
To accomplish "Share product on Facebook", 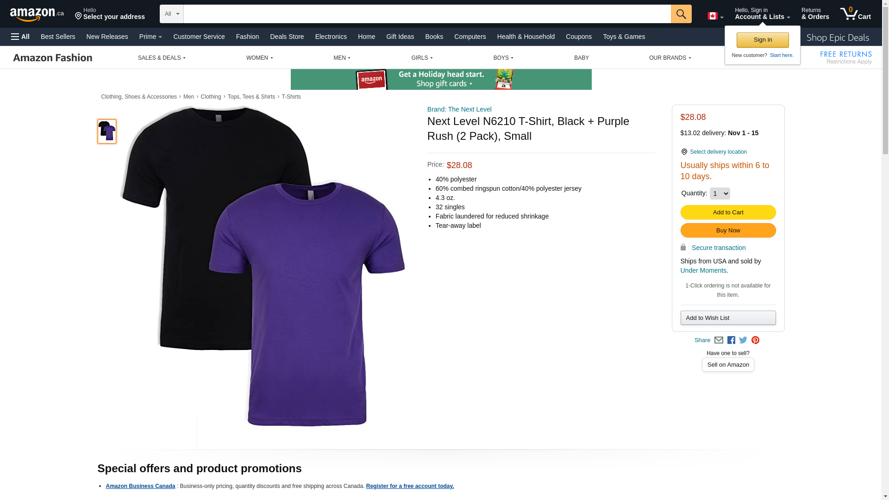I will (x=731, y=340).
